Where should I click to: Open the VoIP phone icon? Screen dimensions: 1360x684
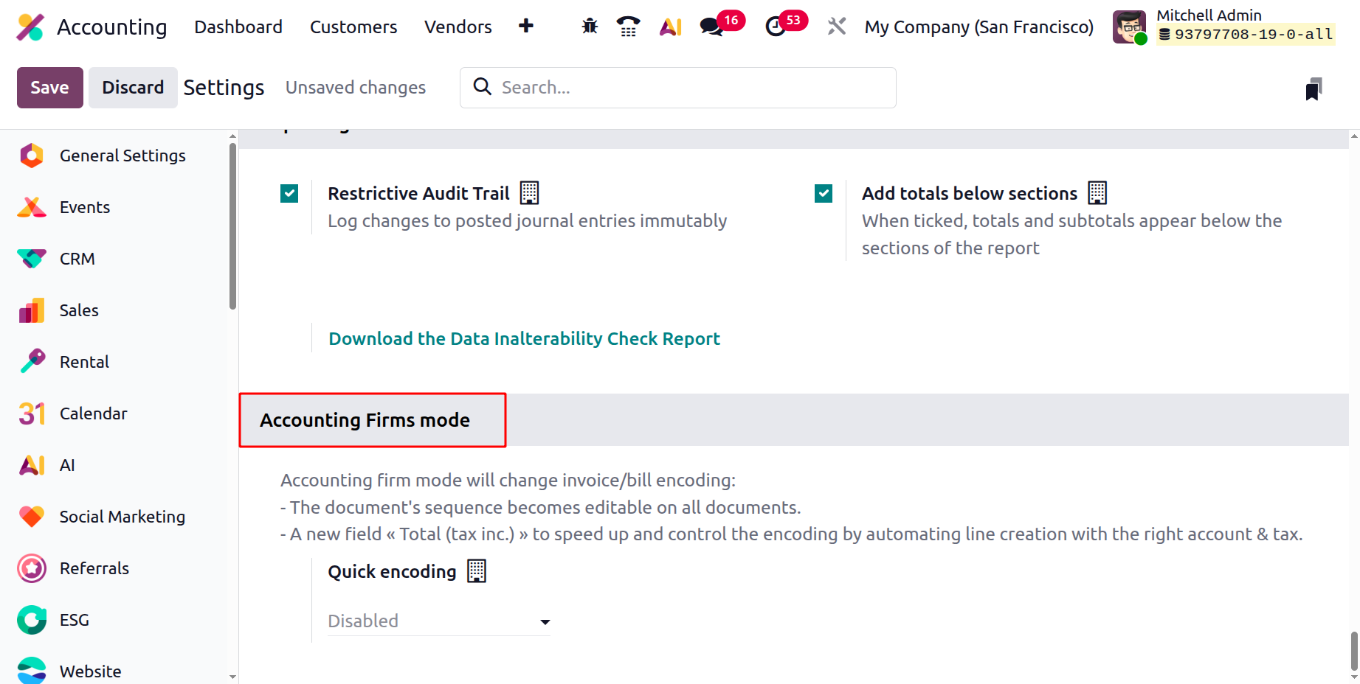click(x=628, y=27)
